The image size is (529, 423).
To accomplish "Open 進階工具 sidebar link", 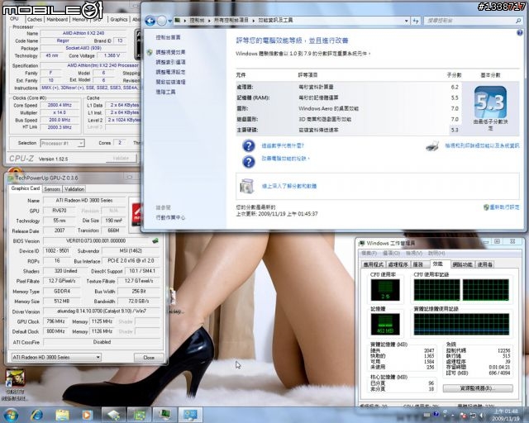I will tap(165, 92).
